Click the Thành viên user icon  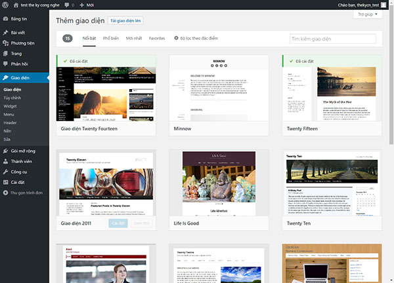pyautogui.click(x=5, y=161)
